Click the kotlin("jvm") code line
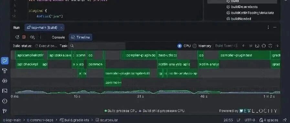The image size is (290, 123). tap(50, 16)
